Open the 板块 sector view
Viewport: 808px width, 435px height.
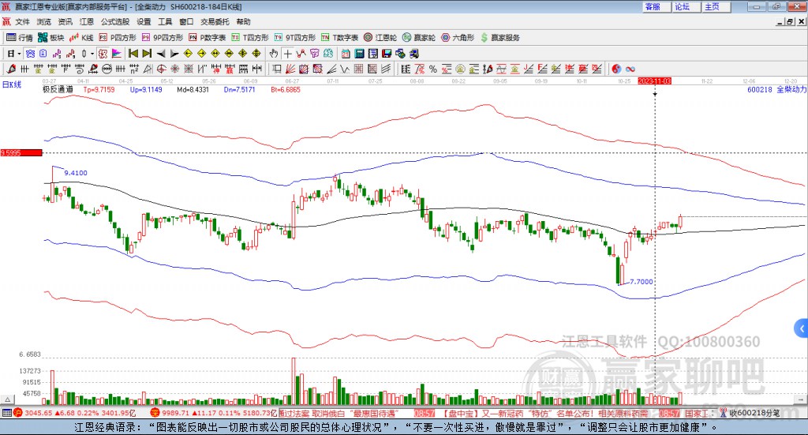point(51,37)
